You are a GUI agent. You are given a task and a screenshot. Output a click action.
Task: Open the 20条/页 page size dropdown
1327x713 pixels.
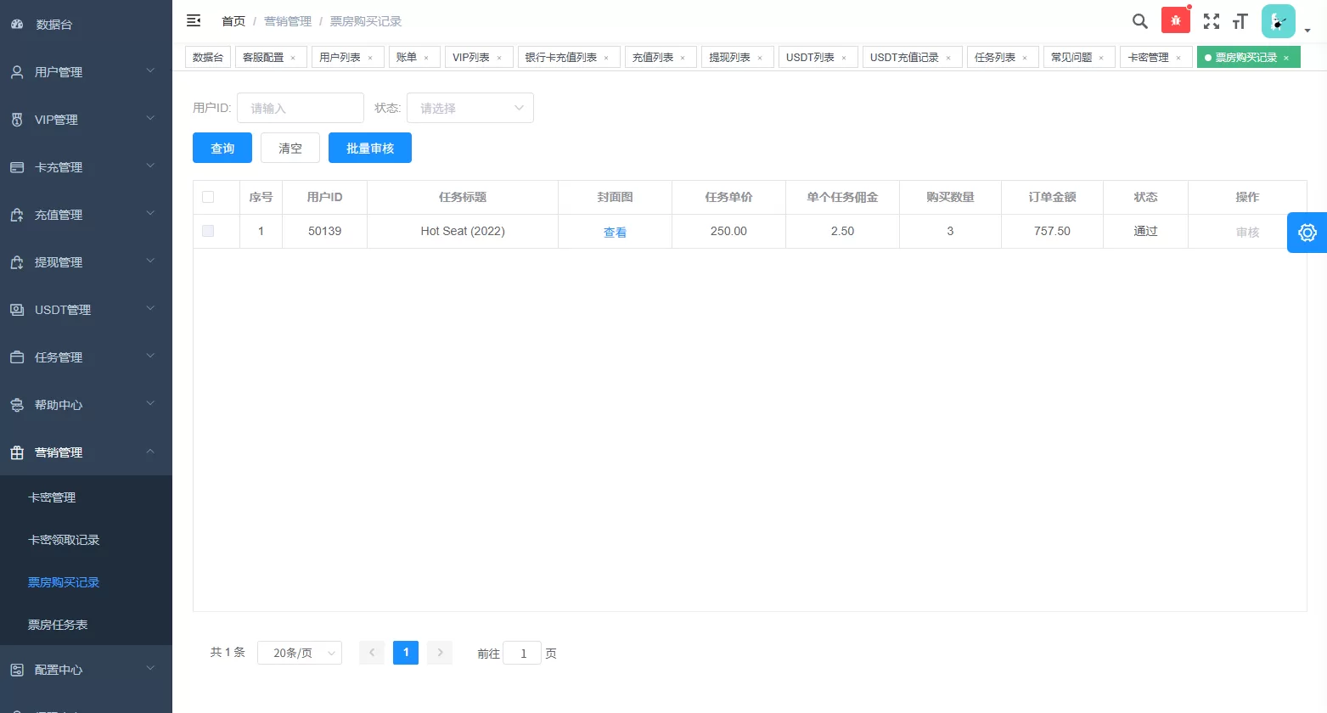[299, 653]
